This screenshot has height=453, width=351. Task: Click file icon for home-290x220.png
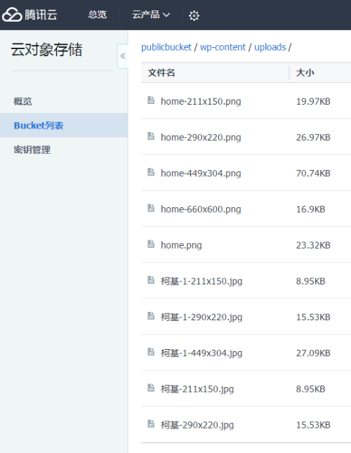coord(151,136)
